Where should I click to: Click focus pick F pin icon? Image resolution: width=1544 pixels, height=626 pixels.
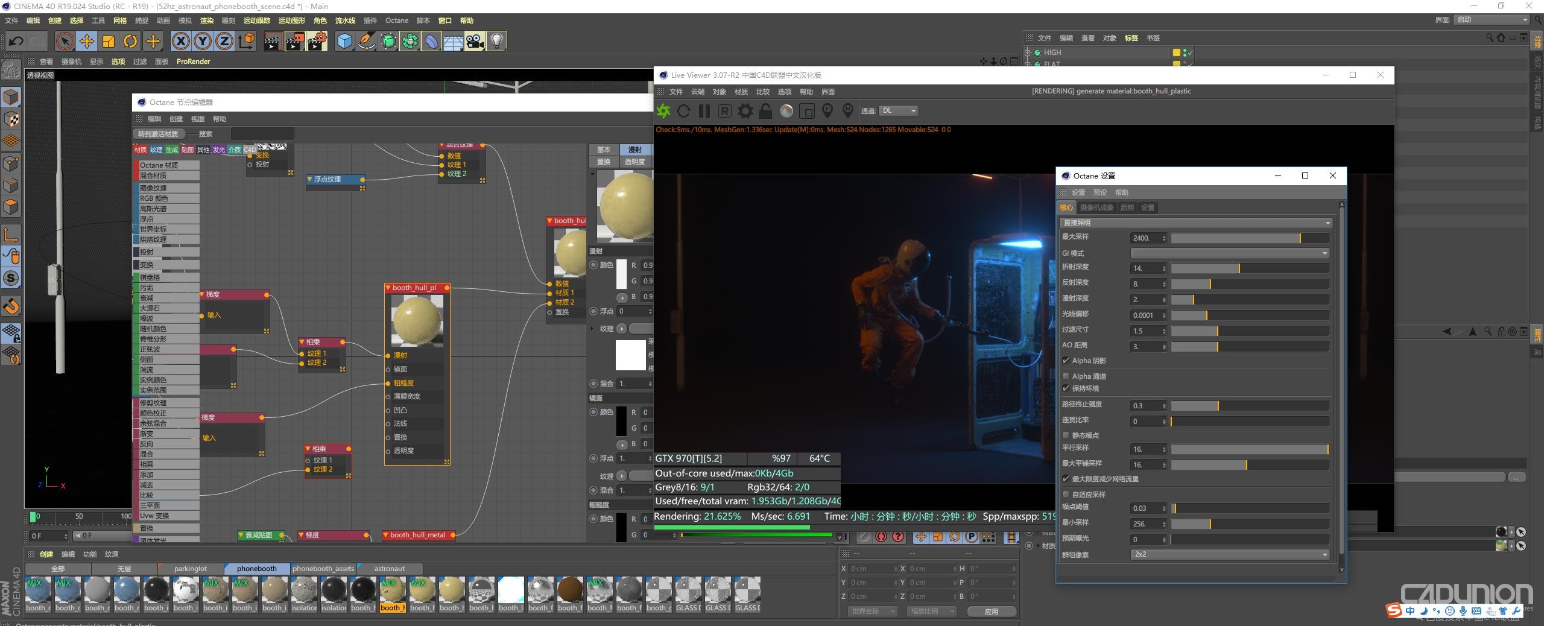coord(827,111)
